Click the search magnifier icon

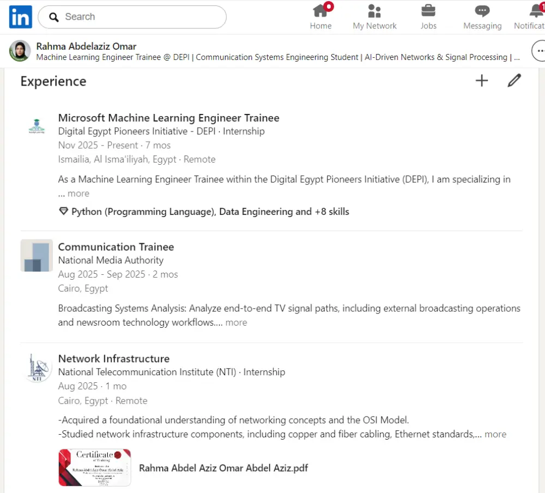pyautogui.click(x=54, y=17)
